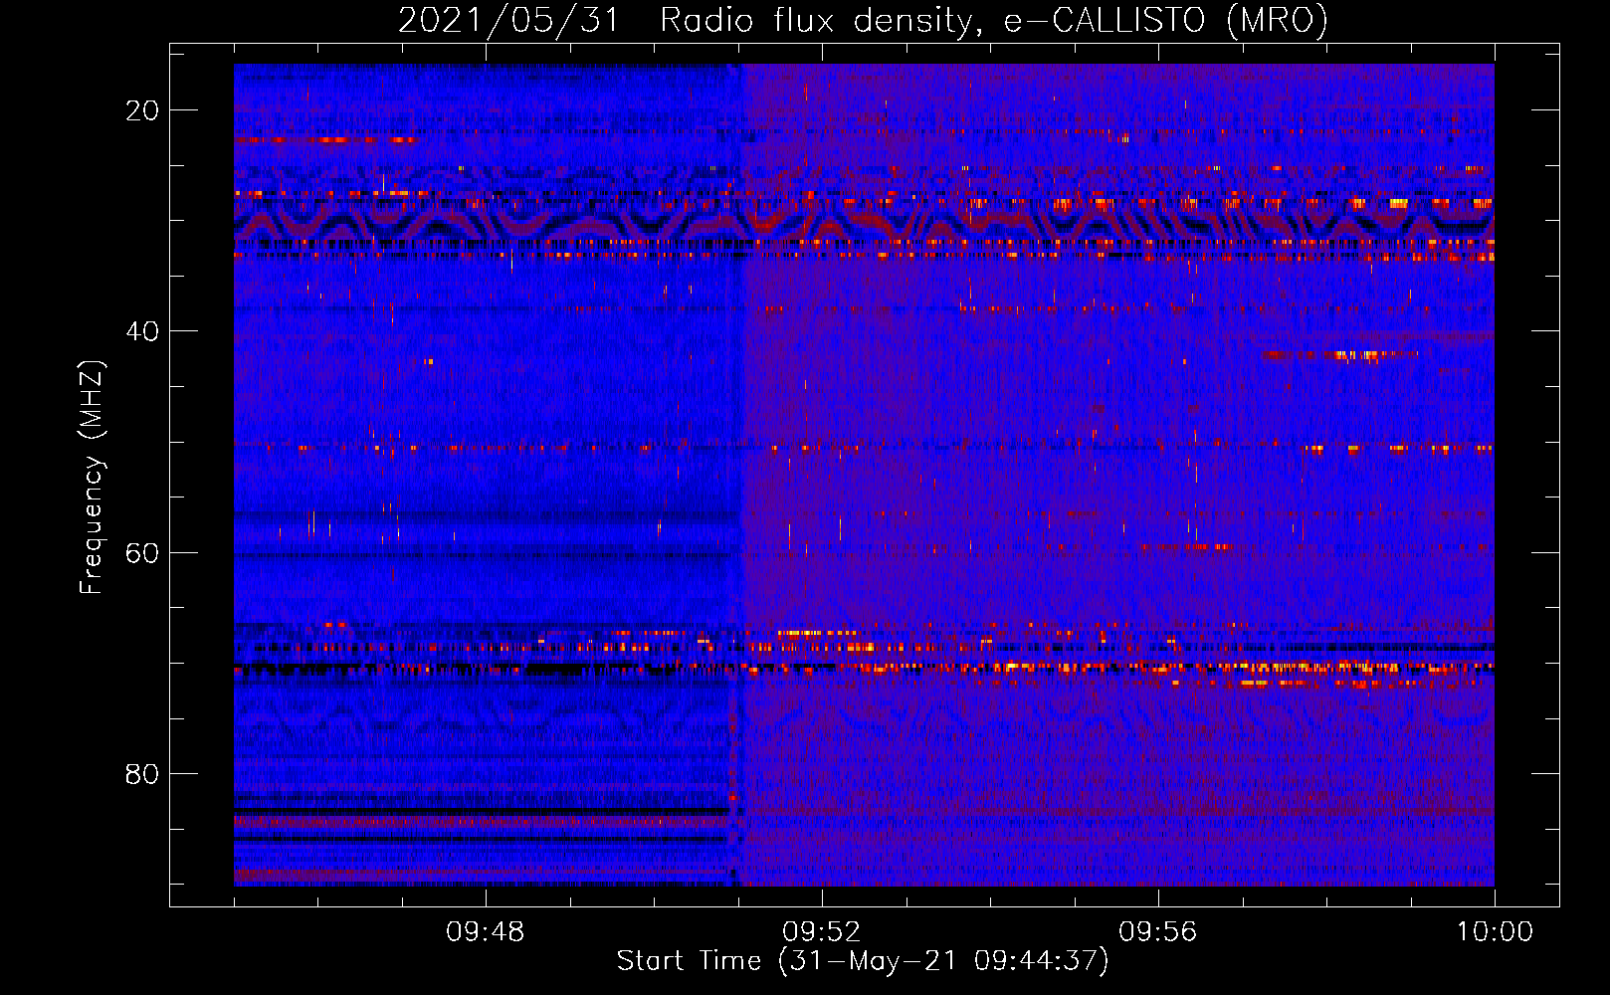Click the '20' frequency tick label
This screenshot has height=995, width=1610.
(x=142, y=110)
